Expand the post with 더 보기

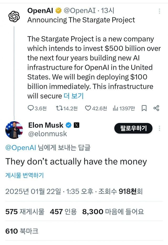[73, 96]
